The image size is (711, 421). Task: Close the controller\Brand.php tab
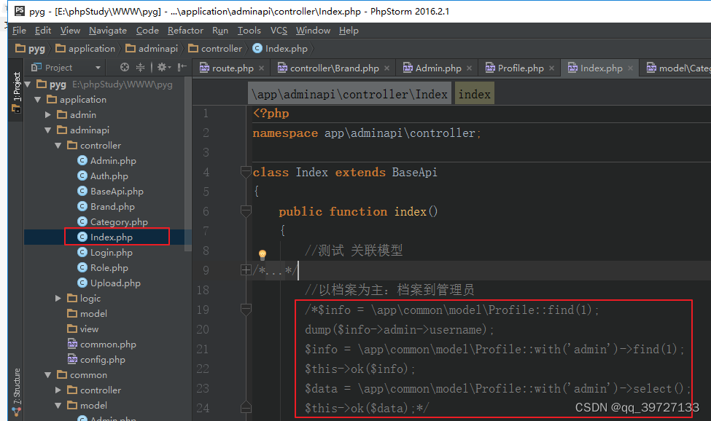pos(386,68)
